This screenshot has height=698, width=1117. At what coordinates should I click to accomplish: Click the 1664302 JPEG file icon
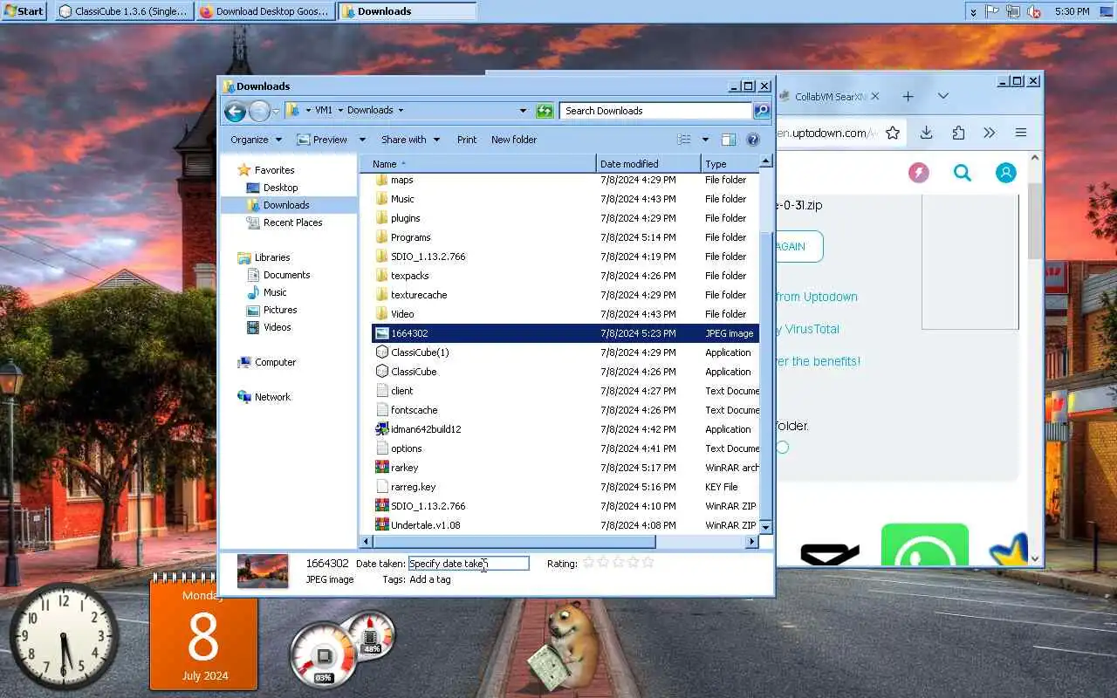pyautogui.click(x=381, y=333)
